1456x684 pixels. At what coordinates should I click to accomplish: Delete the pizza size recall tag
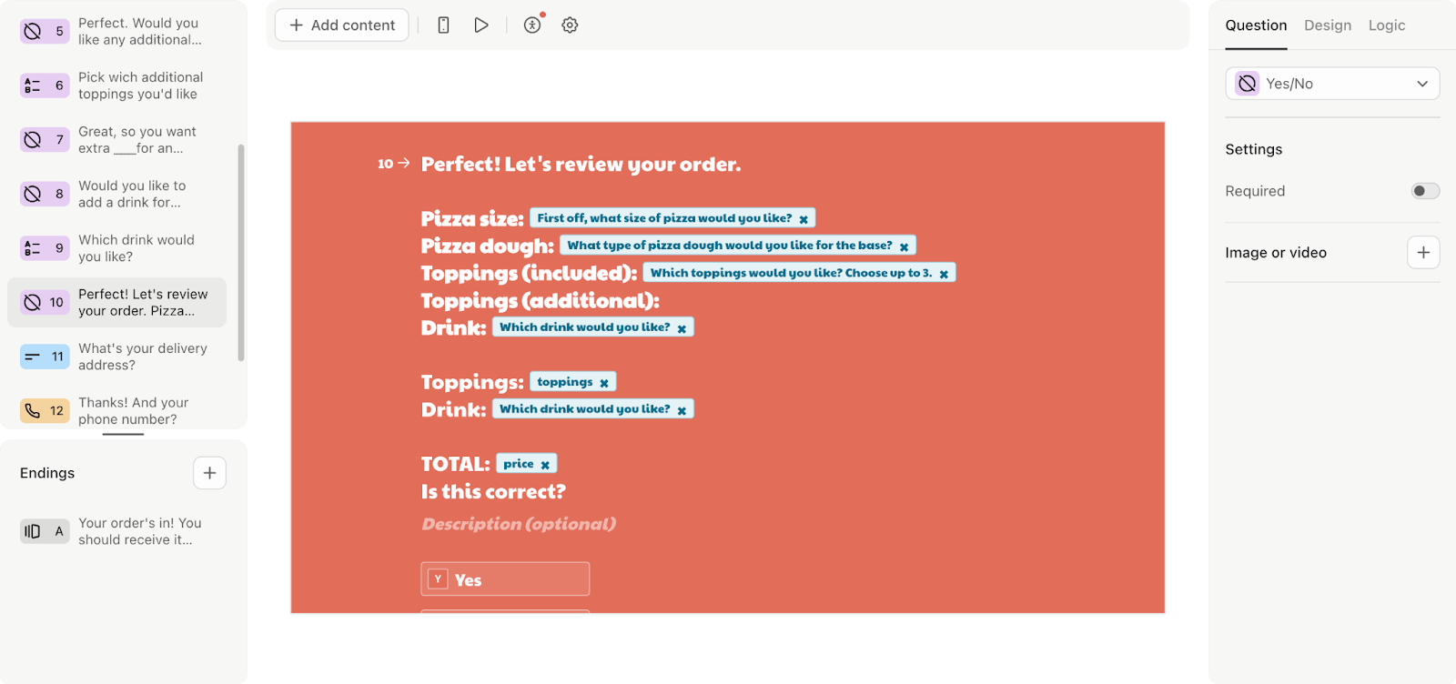point(804,219)
